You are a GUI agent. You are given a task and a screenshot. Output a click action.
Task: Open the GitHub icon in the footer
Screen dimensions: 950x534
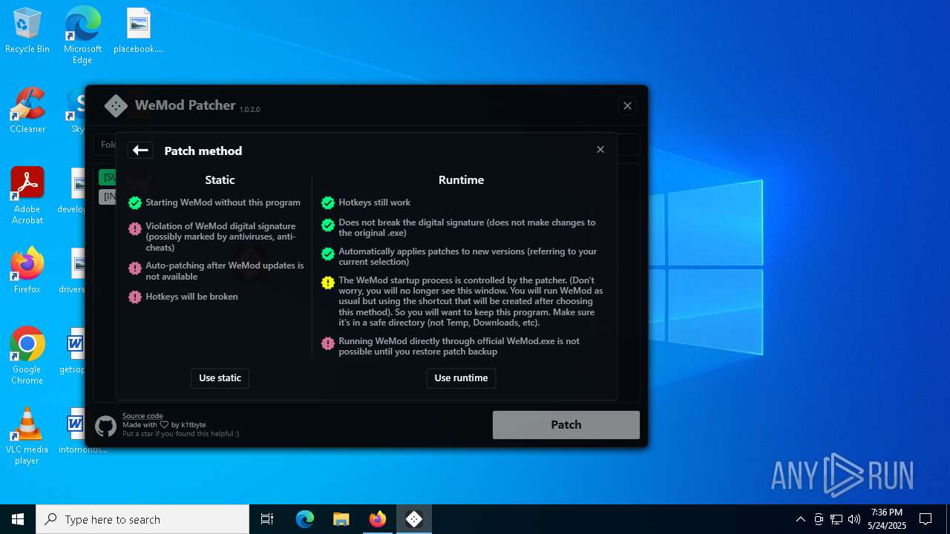(105, 426)
